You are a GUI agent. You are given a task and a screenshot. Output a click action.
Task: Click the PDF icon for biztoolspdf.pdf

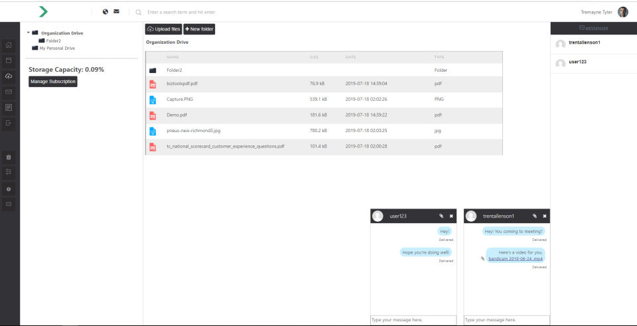(x=153, y=84)
